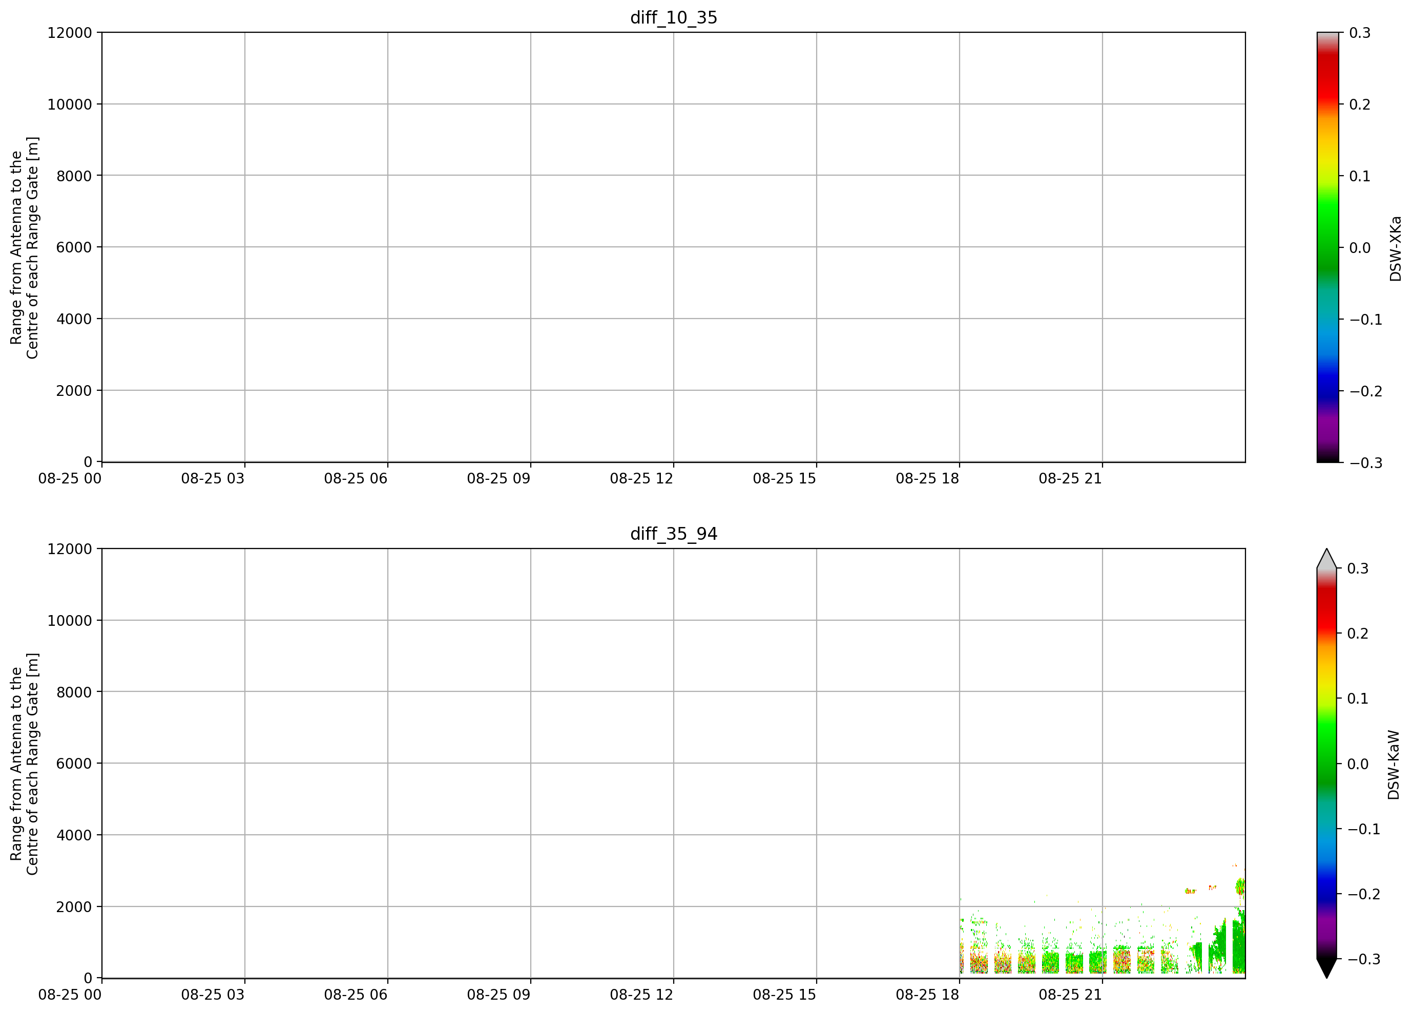
Task: Click the 0.3 tick on DSW-KaW colorbar
Action: 1358,568
